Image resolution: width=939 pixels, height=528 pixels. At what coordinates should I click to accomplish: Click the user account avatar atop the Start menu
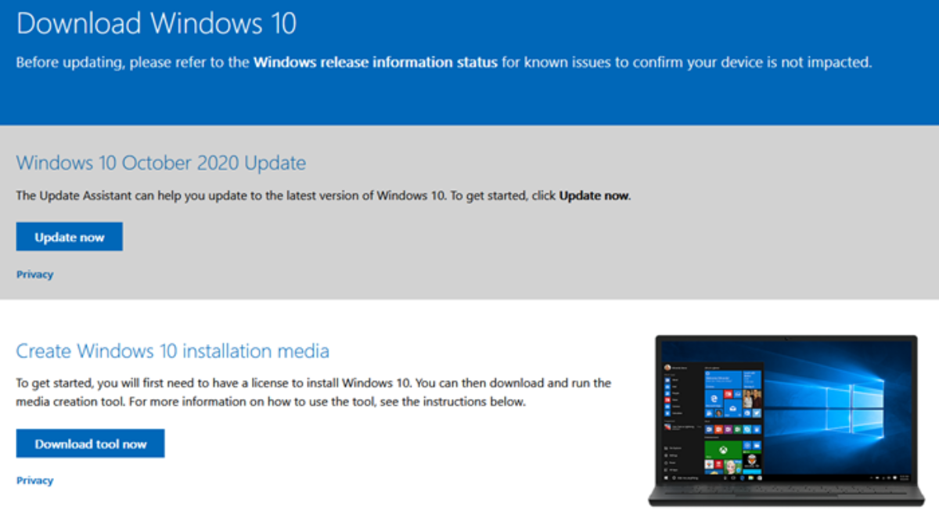[667, 367]
